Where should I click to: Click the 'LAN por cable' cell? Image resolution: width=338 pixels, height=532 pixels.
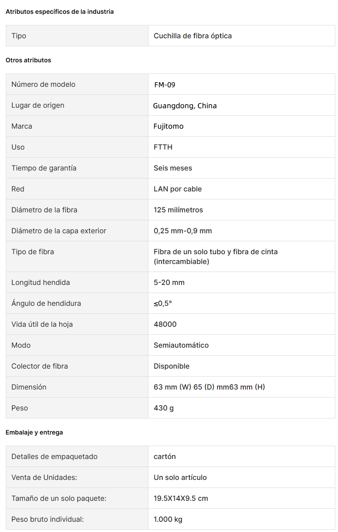coord(241,189)
